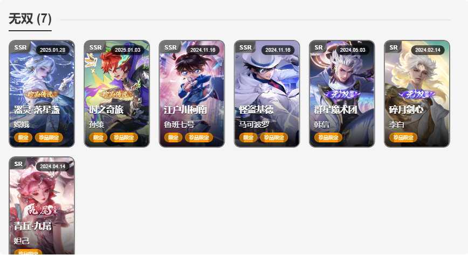The height and width of the screenshot is (255, 468).
Task: Open the 群星魔术团 韩信 skin card
Action: pos(342,94)
